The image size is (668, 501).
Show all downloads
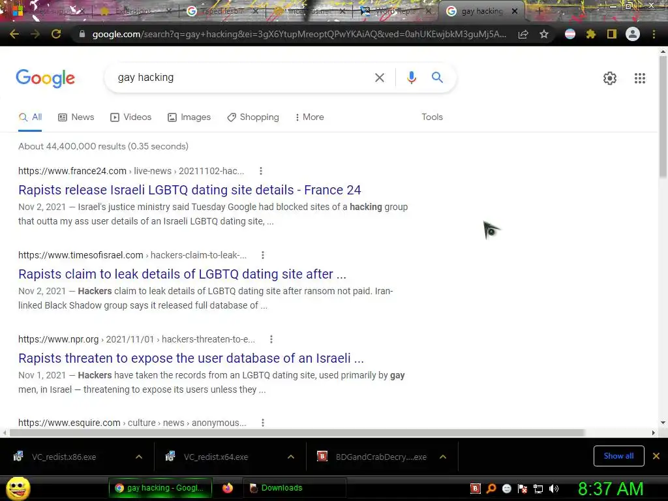pos(618,456)
